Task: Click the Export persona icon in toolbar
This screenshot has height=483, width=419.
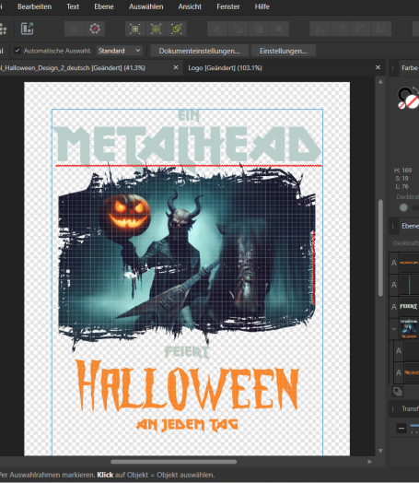Action: (x=27, y=29)
